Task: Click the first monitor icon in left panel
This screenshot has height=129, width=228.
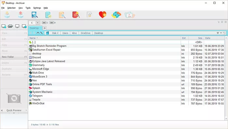Action: pos(4,26)
